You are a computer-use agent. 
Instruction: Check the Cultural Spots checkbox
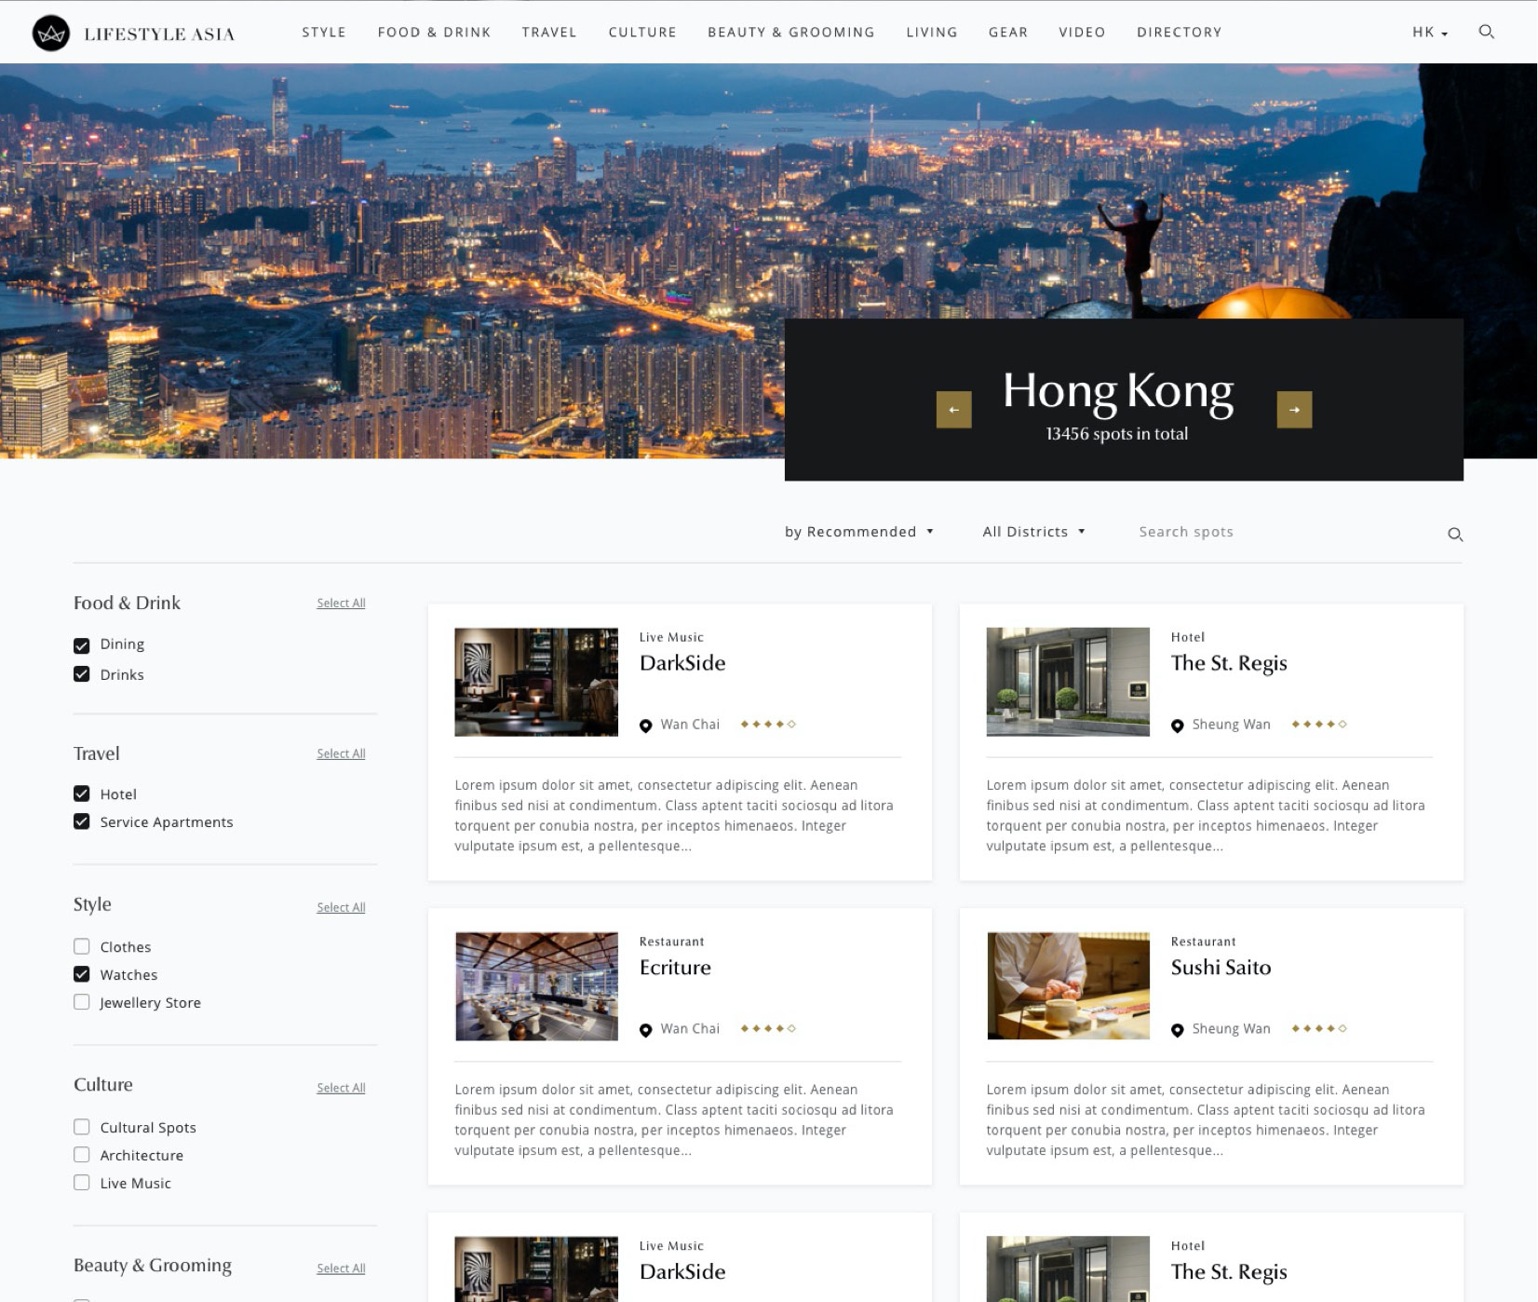82,1127
